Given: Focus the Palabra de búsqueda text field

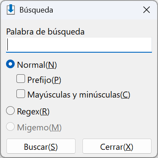Looking at the screenshot, I should tap(79, 45).
